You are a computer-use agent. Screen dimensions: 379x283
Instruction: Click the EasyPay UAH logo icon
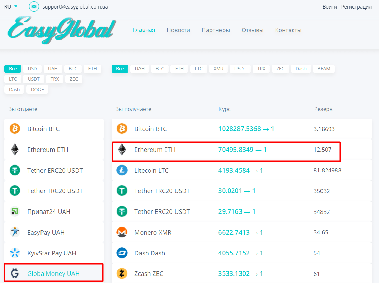tap(15, 232)
